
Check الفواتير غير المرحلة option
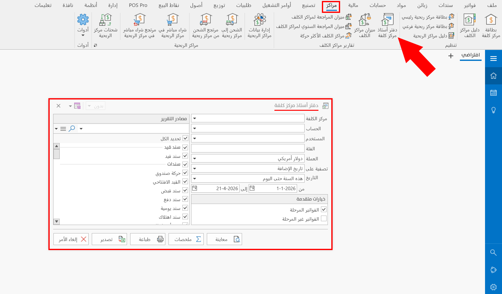[x=324, y=218]
